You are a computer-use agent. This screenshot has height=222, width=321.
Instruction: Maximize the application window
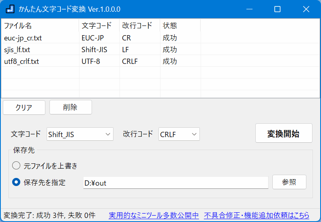click(277, 9)
